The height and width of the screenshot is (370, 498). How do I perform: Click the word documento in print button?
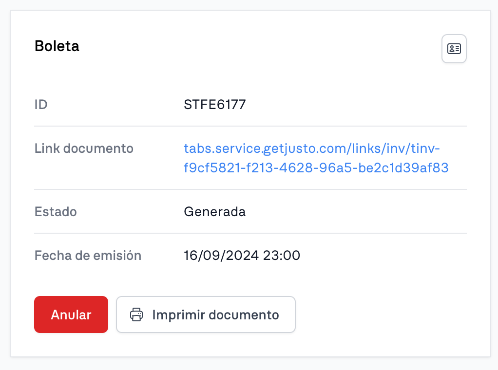(244, 315)
